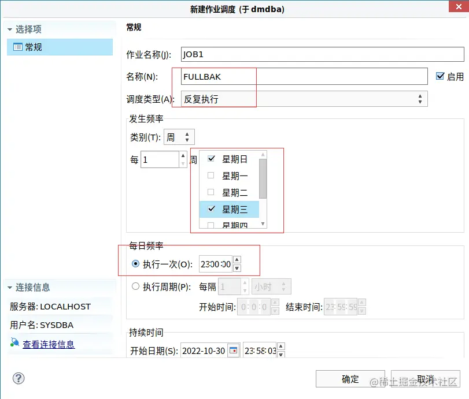Click the down arrow on the 每 1 spinner
The height and width of the screenshot is (399, 469).
pyautogui.click(x=182, y=163)
